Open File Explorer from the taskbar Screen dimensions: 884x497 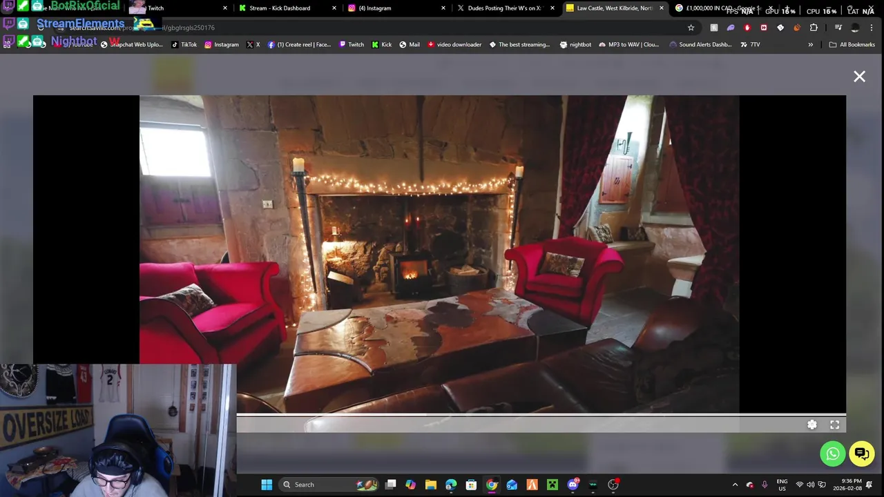point(431,485)
